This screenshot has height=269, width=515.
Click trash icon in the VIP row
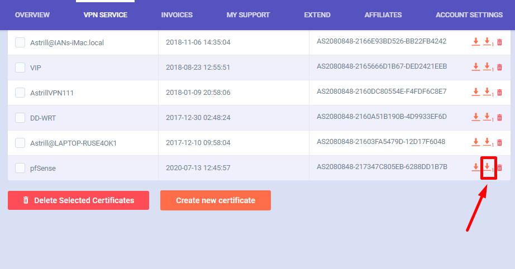point(499,68)
